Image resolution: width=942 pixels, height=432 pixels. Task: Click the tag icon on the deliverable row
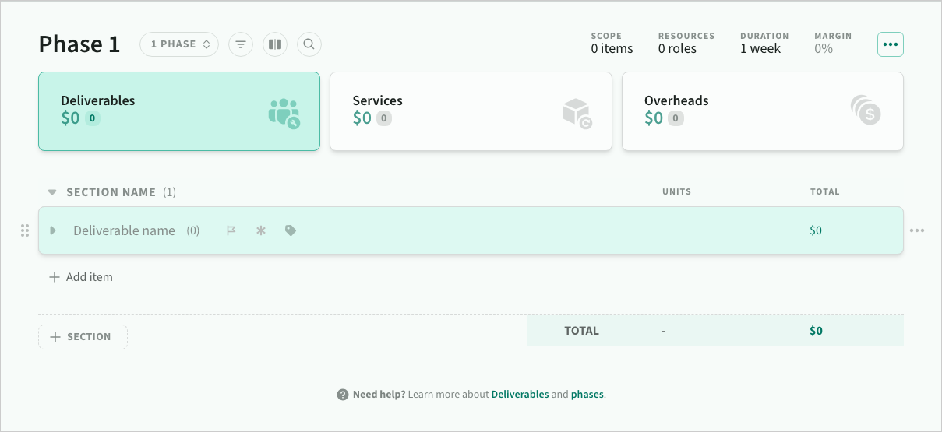[x=291, y=230]
